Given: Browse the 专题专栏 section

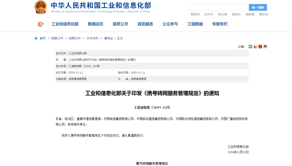Looking at the screenshot, I should (x=220, y=24).
